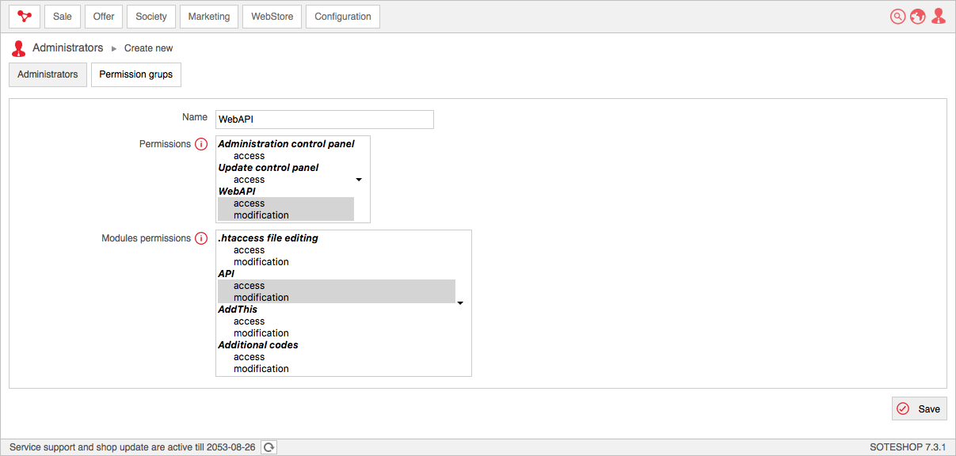Select WebAPI modification permission option

[286, 215]
